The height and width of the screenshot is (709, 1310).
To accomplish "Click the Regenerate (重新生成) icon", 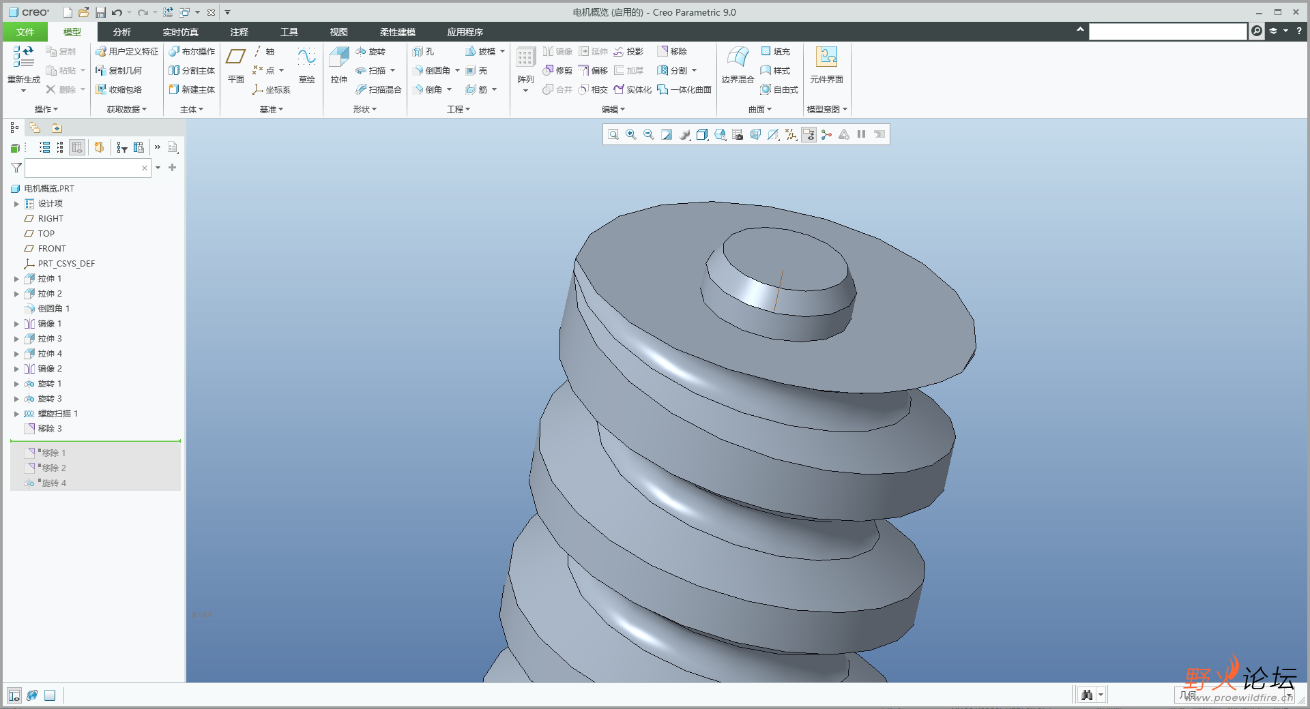I will click(23, 57).
